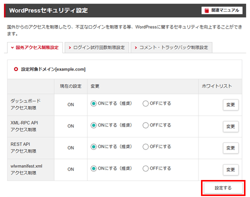Select OFFにする for ダッシュボード access restriction
The width and height of the screenshot is (250, 197).
(145, 103)
